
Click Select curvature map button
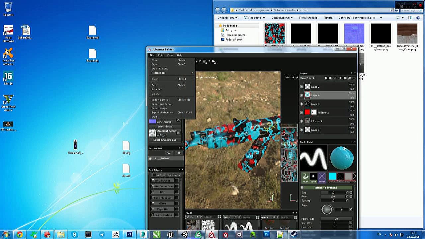165,140
